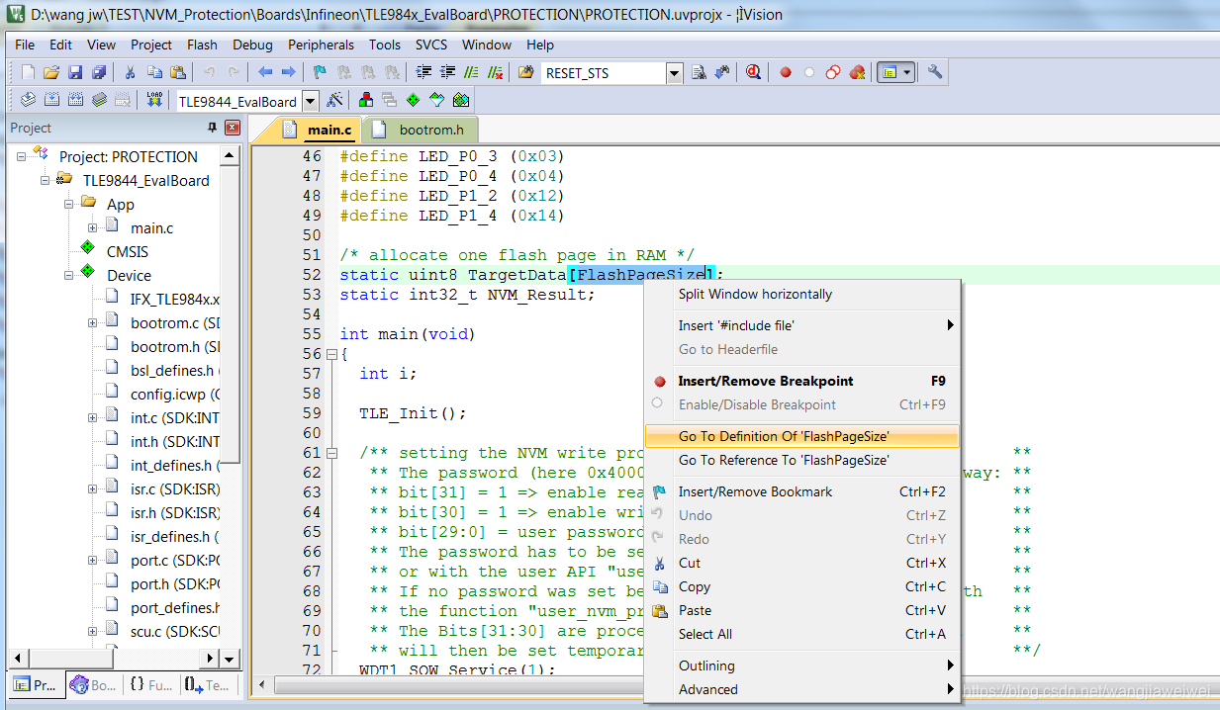Open Outlining submenu in context menu
This screenshot has height=710, width=1220.
802,666
